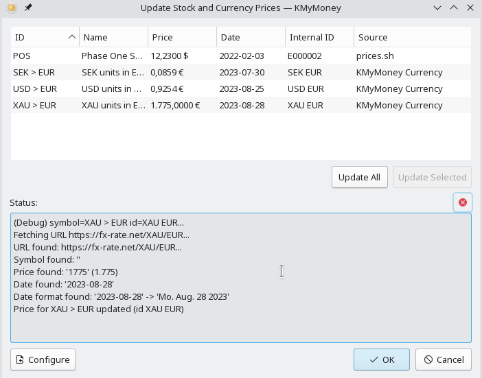Sort by the Price column header

pyautogui.click(x=182, y=37)
